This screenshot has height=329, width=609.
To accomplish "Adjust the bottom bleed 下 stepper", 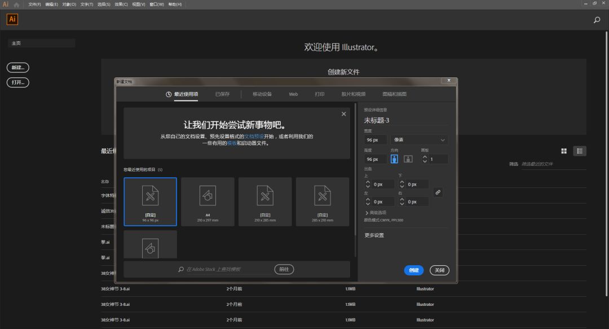I will click(x=402, y=185).
